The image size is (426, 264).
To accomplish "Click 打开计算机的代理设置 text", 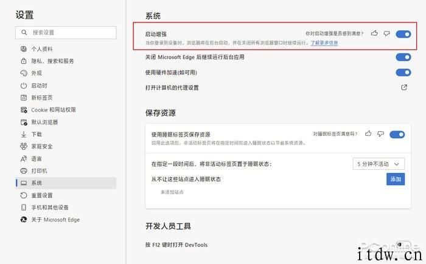I will [x=172, y=87].
